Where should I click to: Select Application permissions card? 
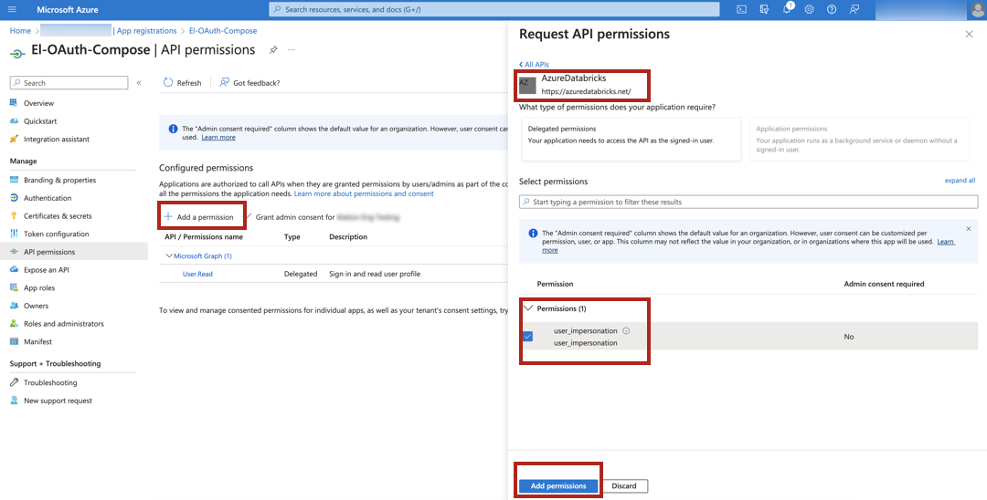[x=858, y=140]
